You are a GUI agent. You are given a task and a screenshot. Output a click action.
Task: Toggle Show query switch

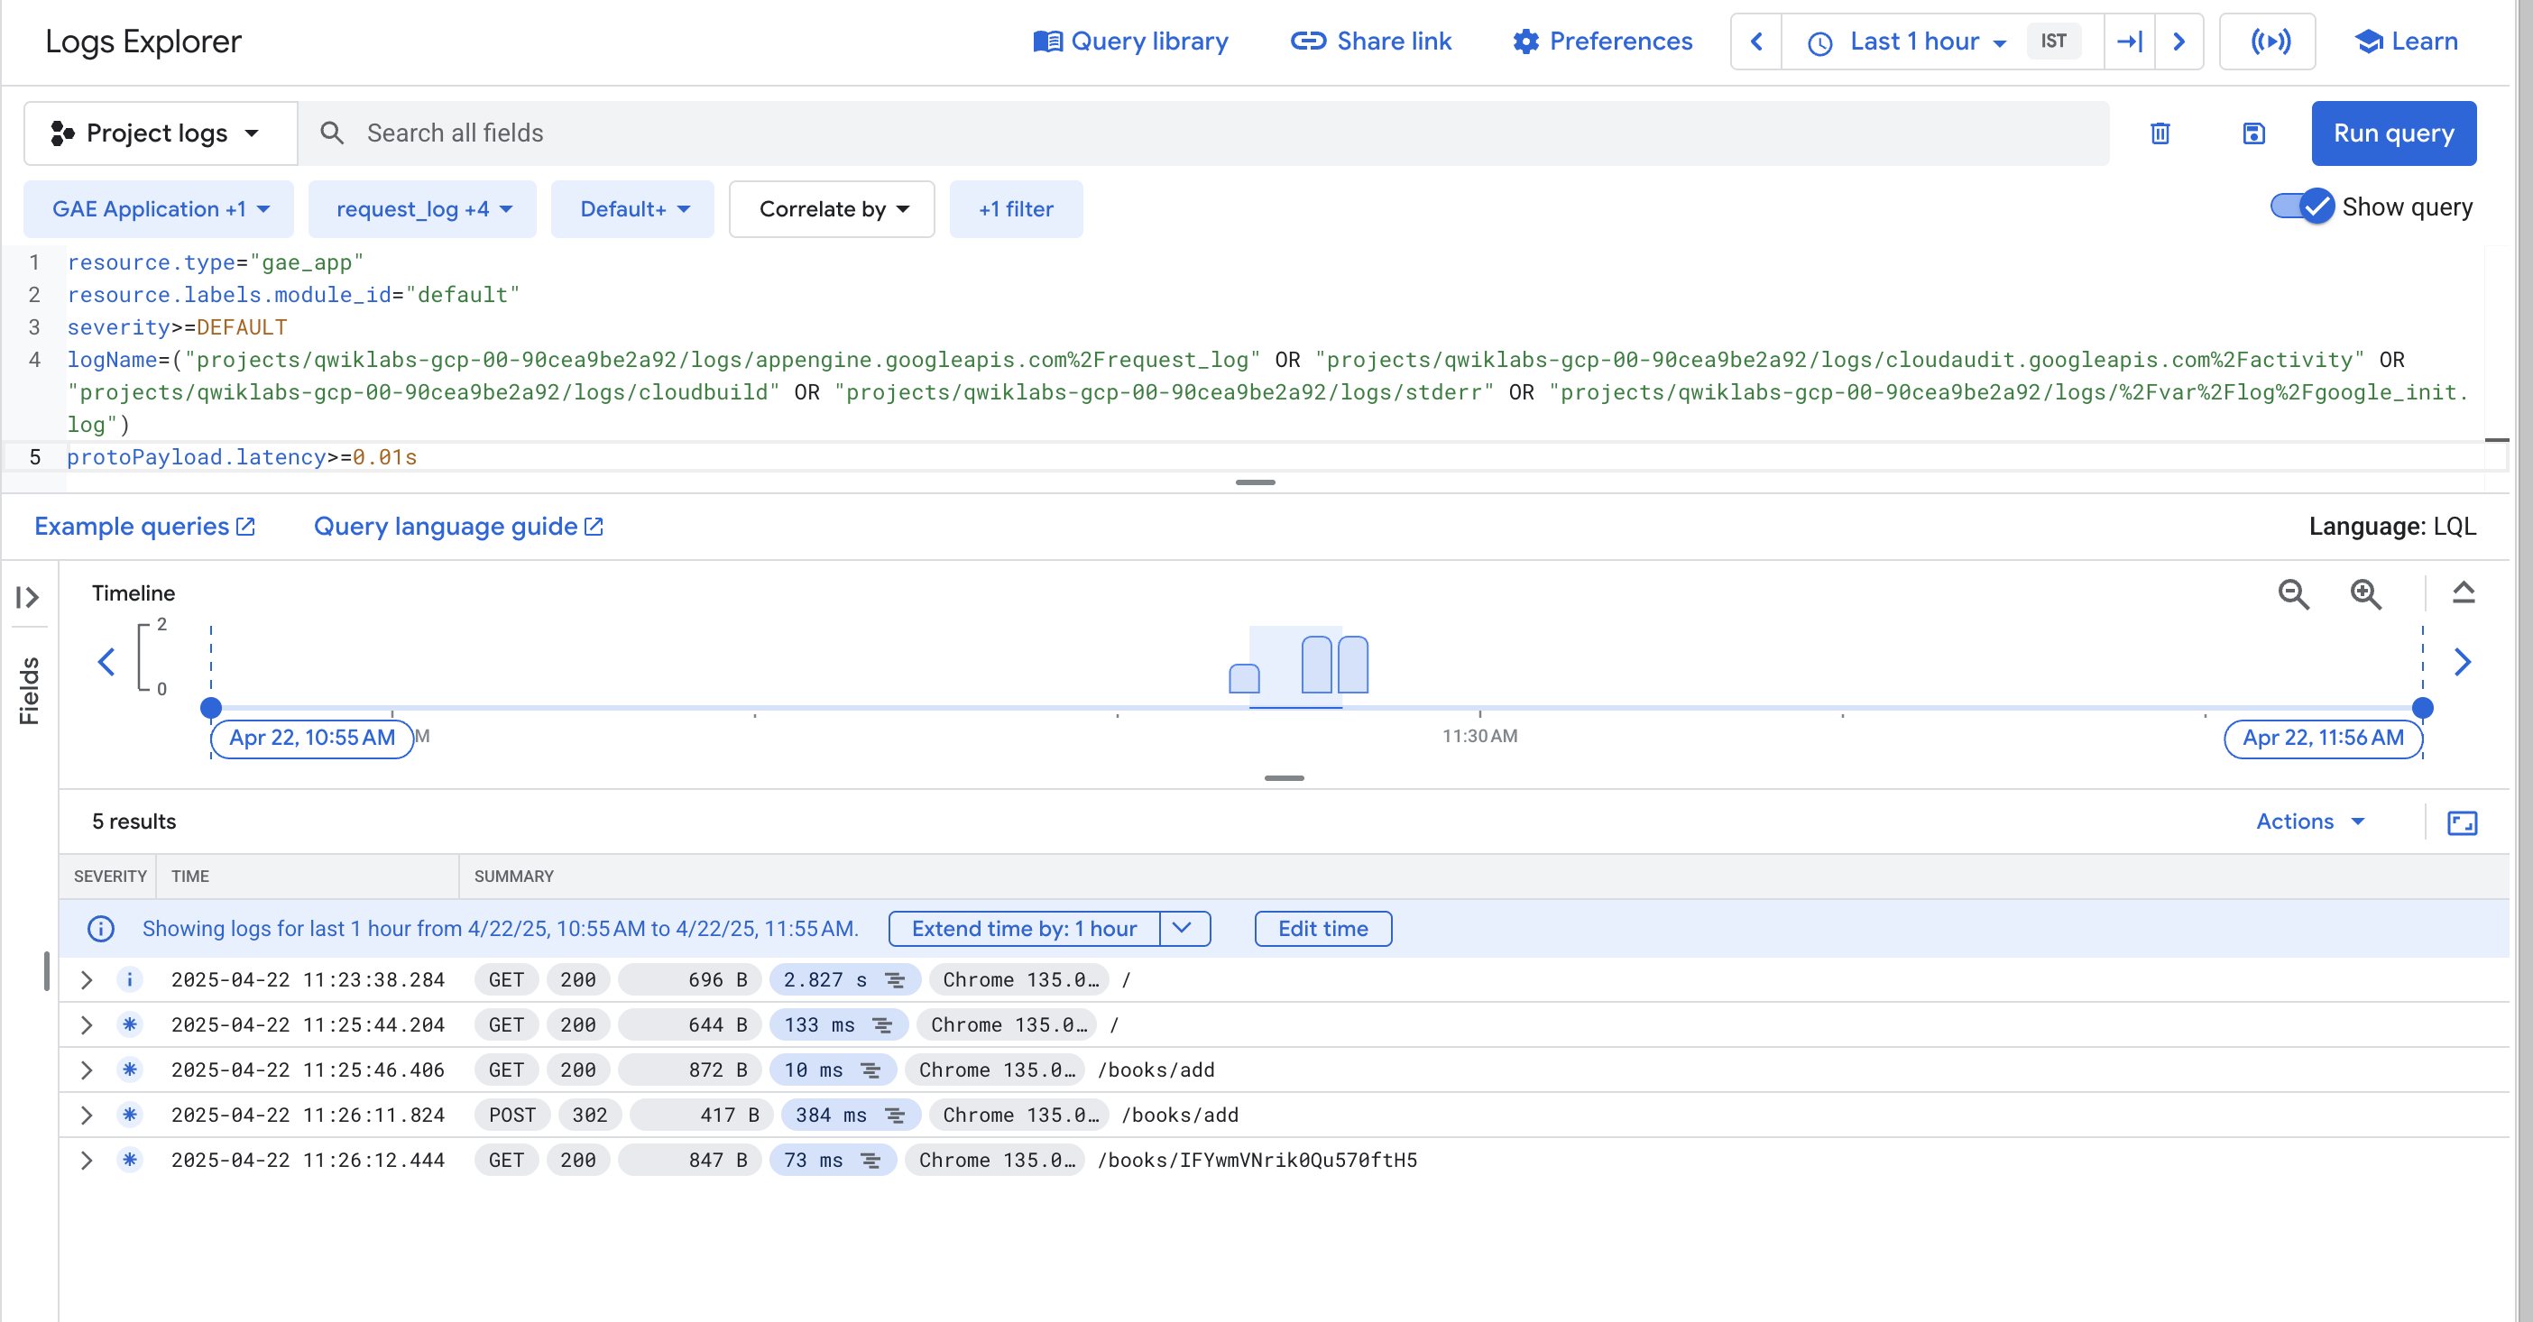tap(2301, 207)
